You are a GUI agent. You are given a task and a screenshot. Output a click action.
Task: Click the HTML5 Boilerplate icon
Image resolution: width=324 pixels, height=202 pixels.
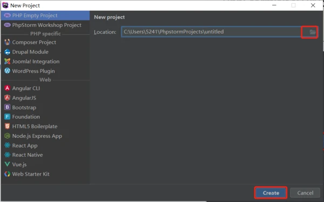point(7,126)
